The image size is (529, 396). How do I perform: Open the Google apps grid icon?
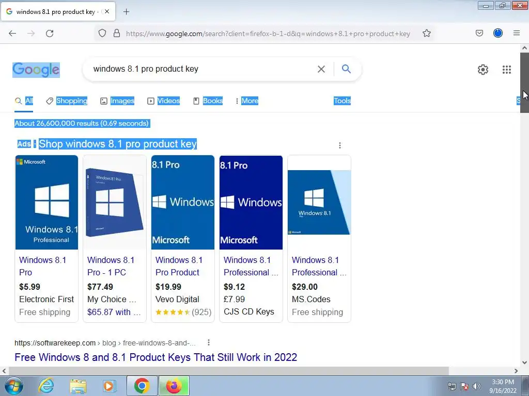[x=506, y=70]
